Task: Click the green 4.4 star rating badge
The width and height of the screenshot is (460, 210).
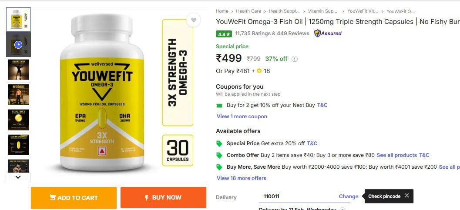Action: pyautogui.click(x=224, y=34)
